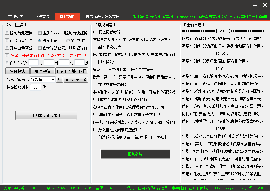Viewport: 270px width, 191px height.
Task: Open the 视频教程 video tutorial button
Action: [135, 154]
